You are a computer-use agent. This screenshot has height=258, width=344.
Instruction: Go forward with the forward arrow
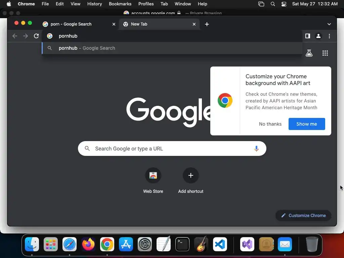pos(26,36)
